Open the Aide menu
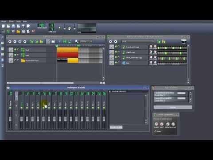The width and height of the screenshot is (213, 160). click(x=25, y=22)
